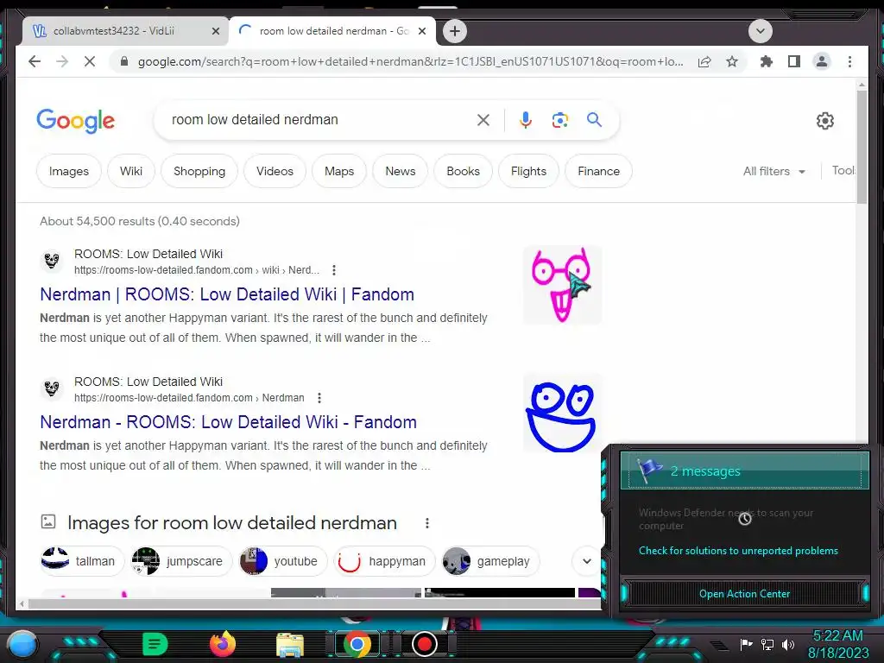Click the Google logo
884x663 pixels.
pos(76,121)
